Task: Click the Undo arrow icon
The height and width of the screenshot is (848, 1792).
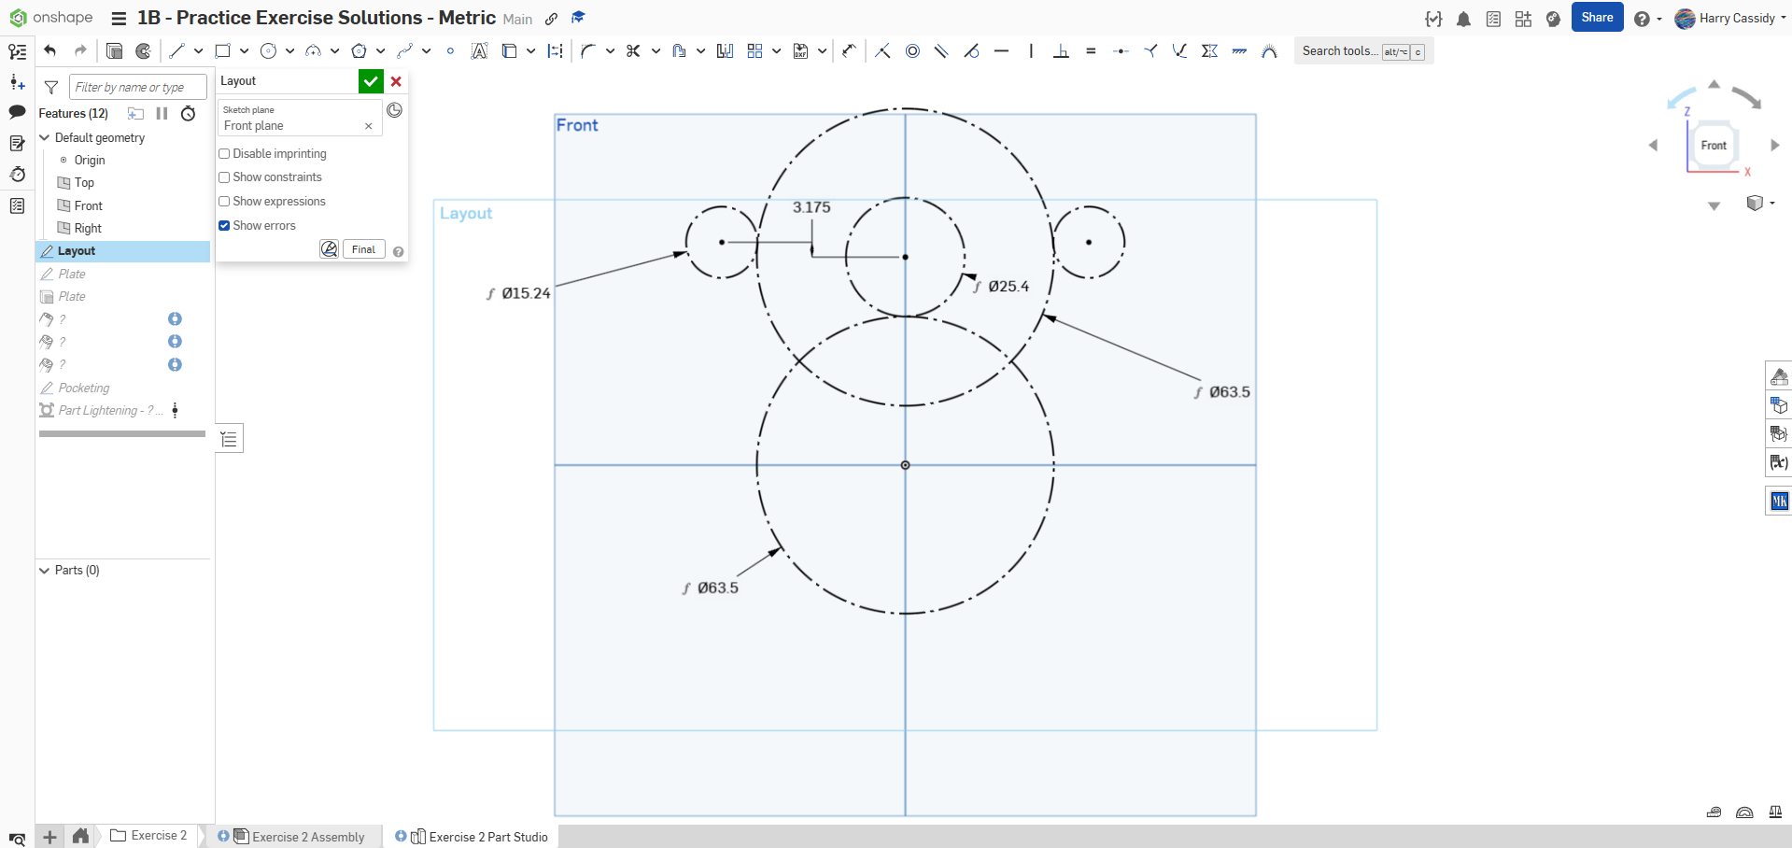Action: pyautogui.click(x=50, y=51)
